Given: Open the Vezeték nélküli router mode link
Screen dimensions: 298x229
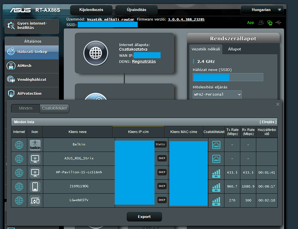Looking at the screenshot, I should click(x=110, y=19).
